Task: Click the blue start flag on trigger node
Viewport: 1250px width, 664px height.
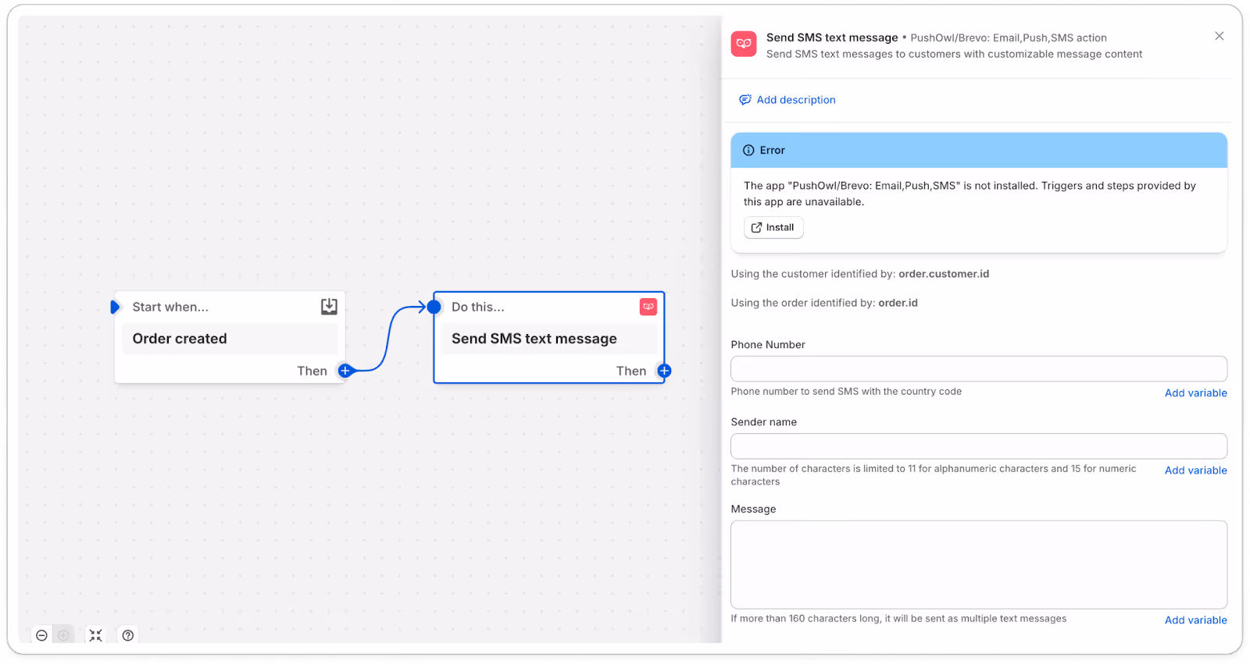Action: click(x=115, y=307)
